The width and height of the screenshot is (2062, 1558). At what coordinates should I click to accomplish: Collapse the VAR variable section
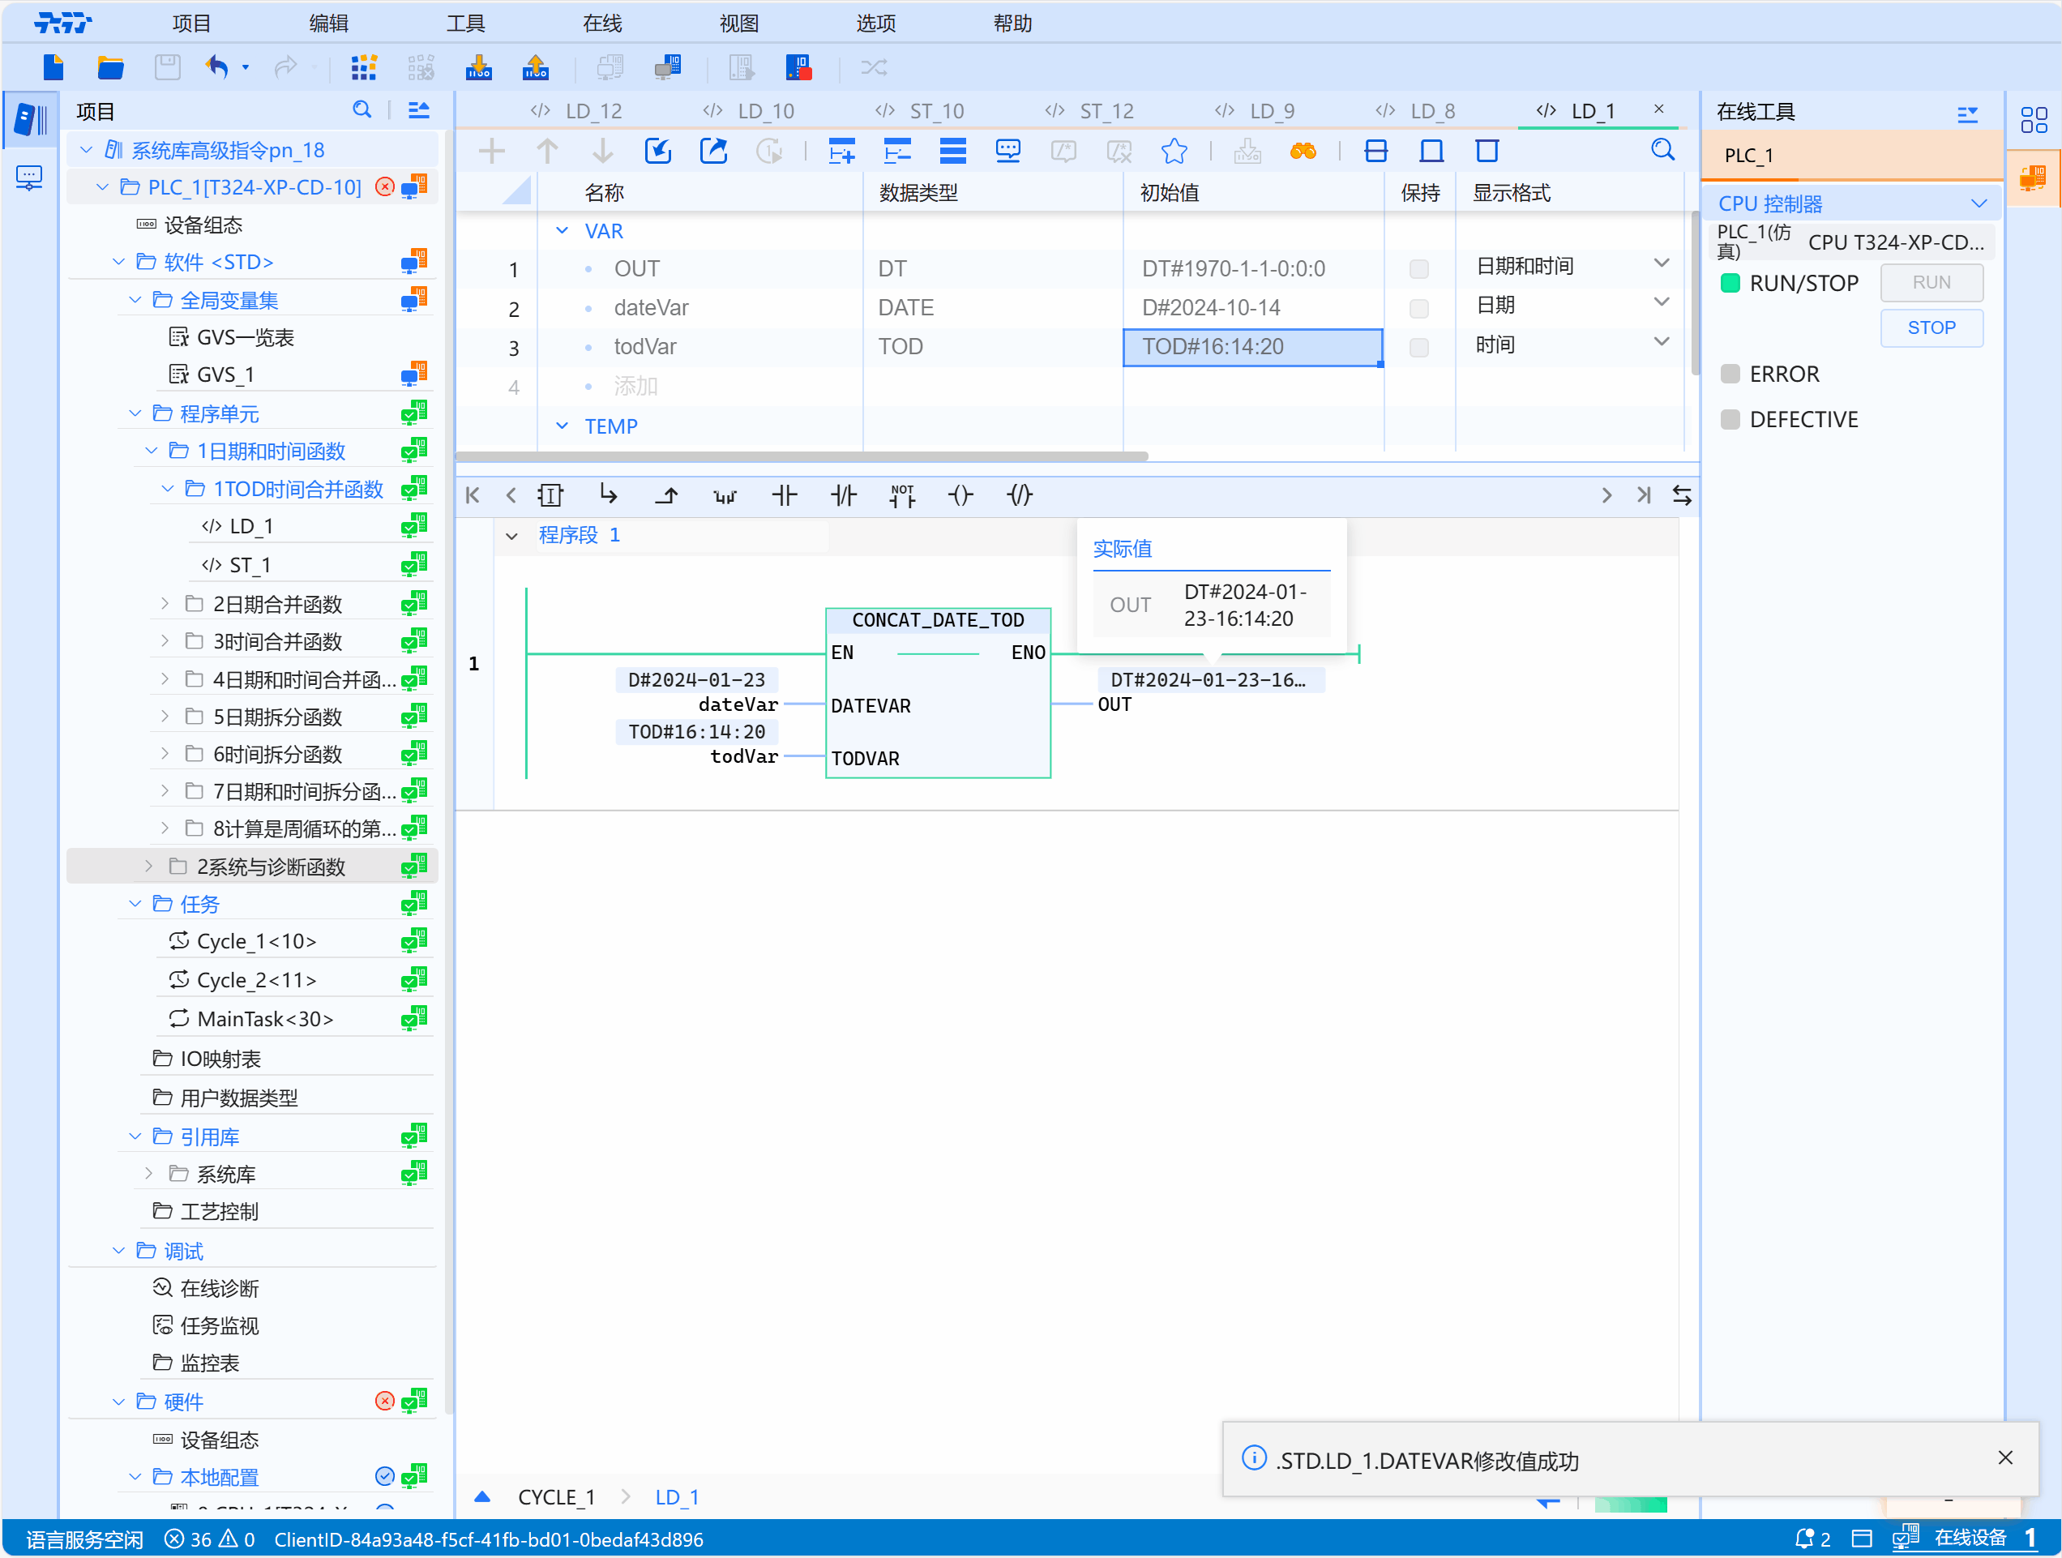pyautogui.click(x=561, y=230)
